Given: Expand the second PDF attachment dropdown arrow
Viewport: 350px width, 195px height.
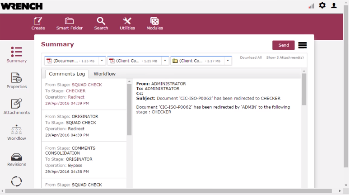Looking at the screenshot, I should tap(165, 61).
